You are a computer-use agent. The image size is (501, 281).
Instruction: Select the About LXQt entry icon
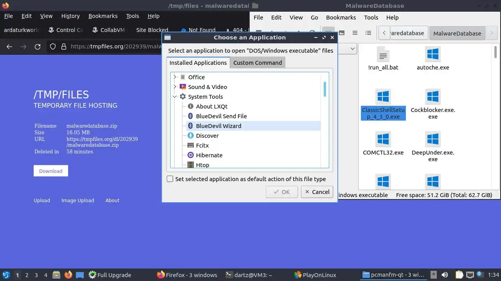coord(191,106)
